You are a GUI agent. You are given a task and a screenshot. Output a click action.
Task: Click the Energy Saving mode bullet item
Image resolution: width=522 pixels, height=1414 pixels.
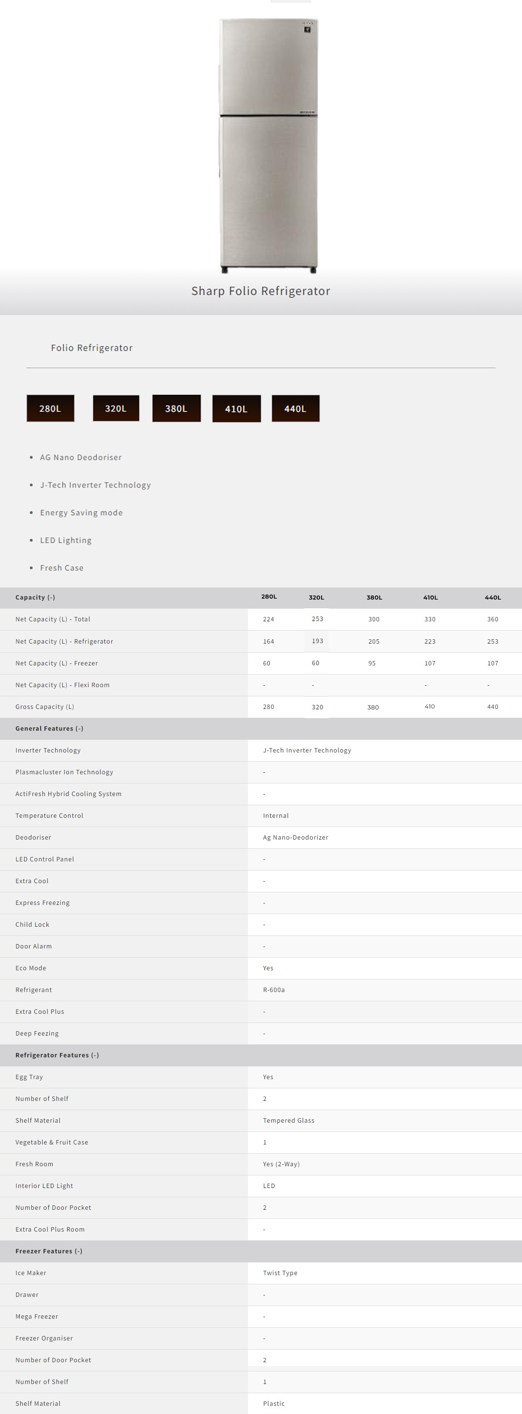(81, 512)
